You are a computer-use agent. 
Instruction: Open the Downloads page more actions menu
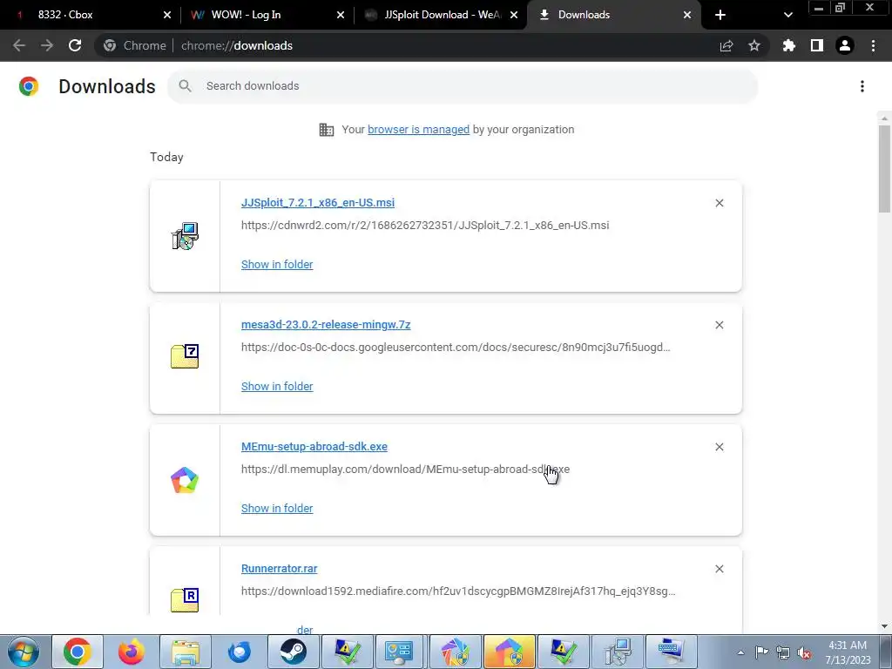point(862,86)
